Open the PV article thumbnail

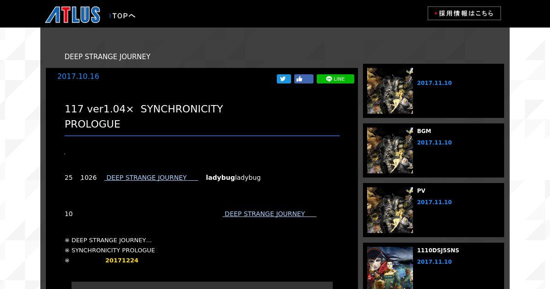[x=390, y=210]
